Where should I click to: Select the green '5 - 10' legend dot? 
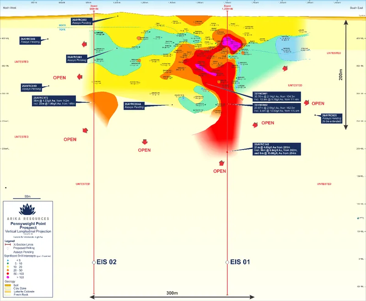click(x=8, y=263)
